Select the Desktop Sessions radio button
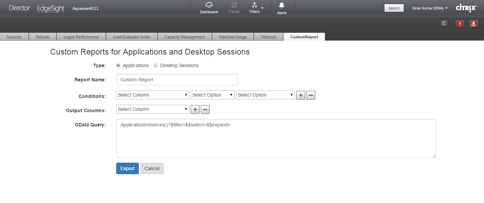Image resolution: width=484 pixels, height=203 pixels. (155, 65)
